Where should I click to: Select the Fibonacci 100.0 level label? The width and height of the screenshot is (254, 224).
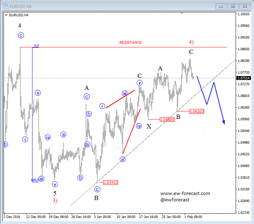(x=35, y=180)
